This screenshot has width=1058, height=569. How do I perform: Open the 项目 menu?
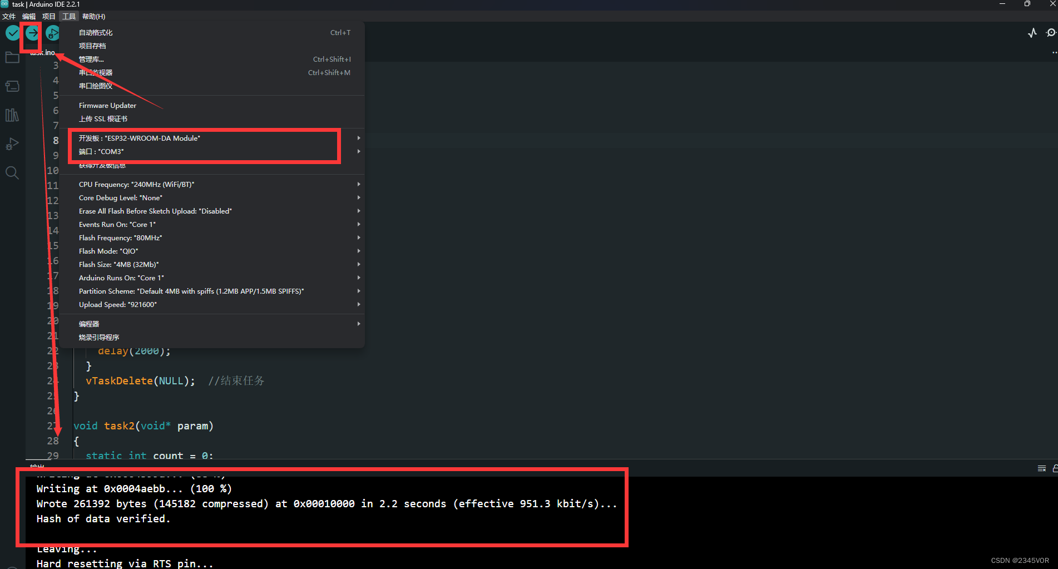click(49, 17)
